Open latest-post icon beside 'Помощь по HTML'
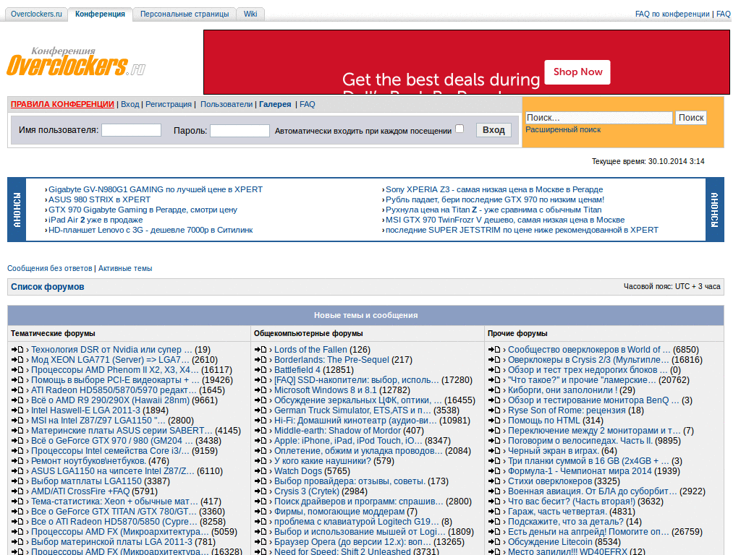The height and width of the screenshot is (555, 741). pyautogui.click(x=494, y=421)
